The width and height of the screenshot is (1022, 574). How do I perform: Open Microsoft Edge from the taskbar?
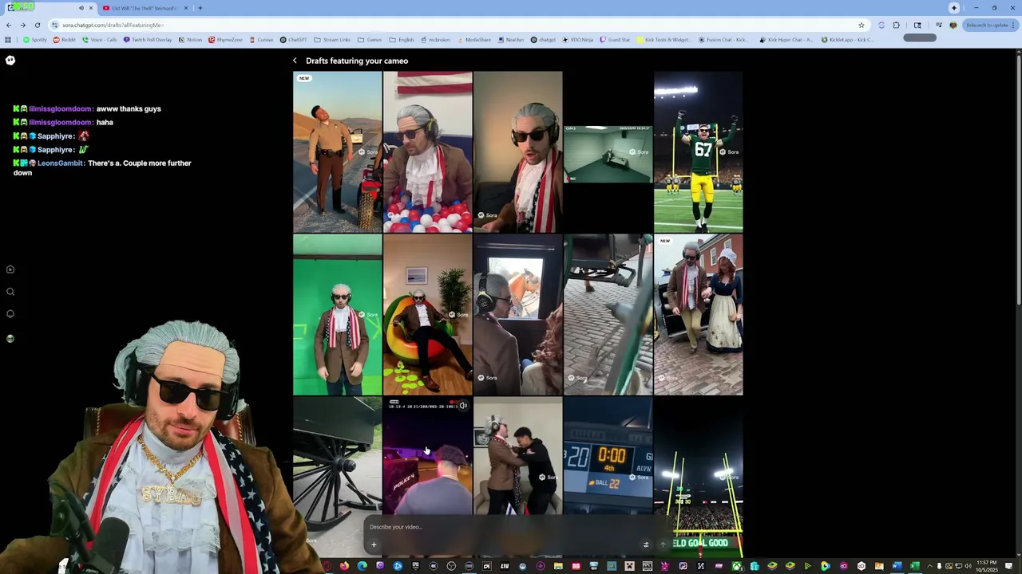tap(362, 566)
